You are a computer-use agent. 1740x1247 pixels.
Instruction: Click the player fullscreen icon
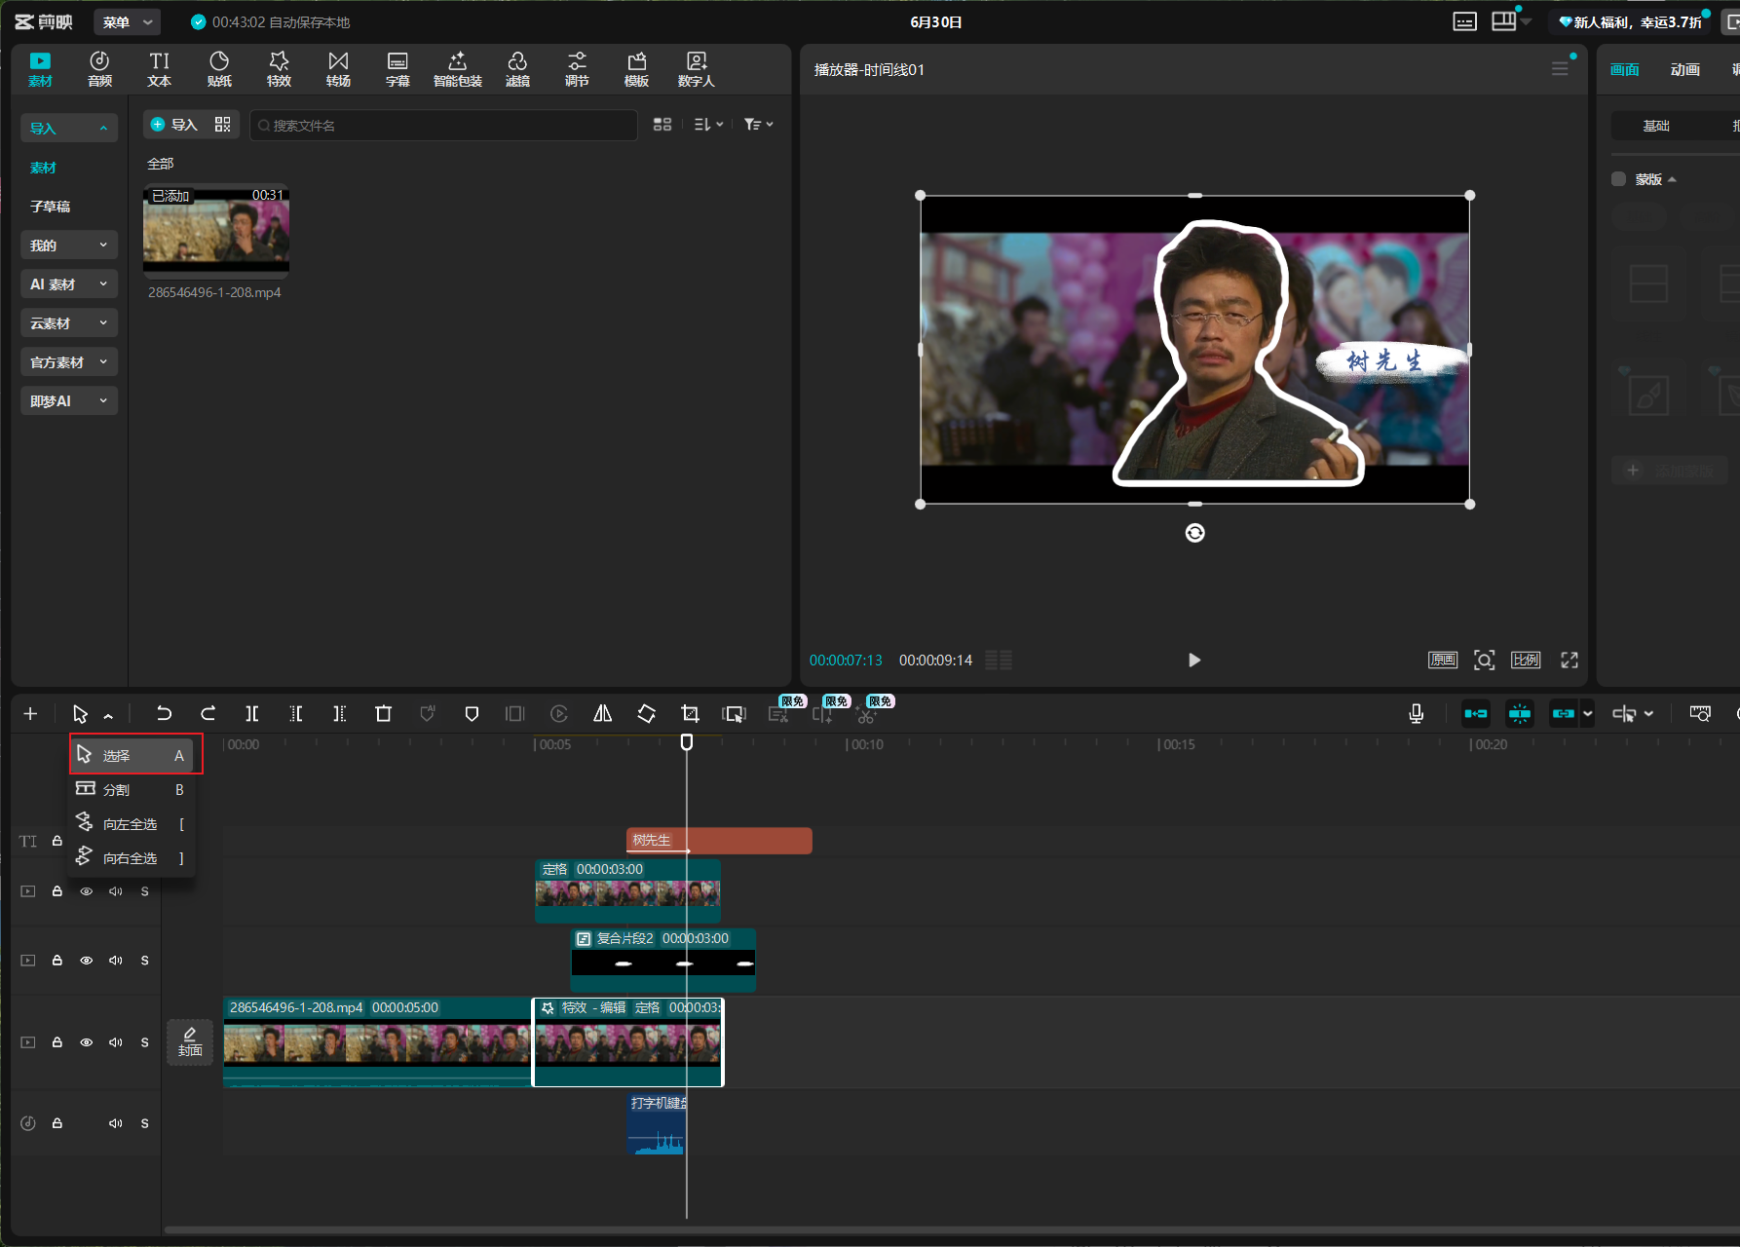(1570, 661)
